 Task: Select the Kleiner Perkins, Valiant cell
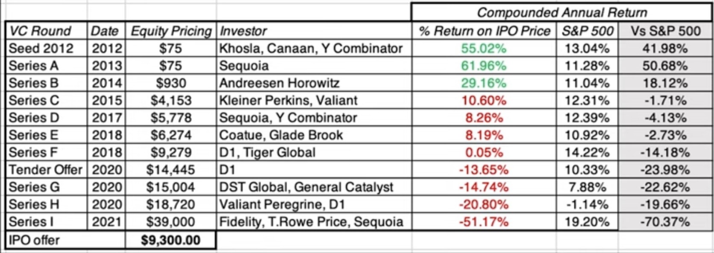click(288, 100)
